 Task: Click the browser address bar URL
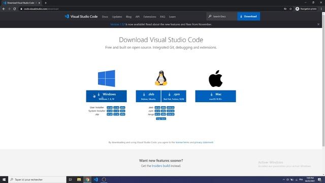[x=41, y=9]
